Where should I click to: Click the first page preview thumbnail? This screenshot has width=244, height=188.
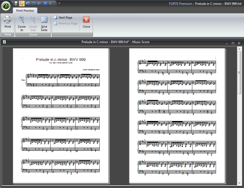(x=61, y=116)
